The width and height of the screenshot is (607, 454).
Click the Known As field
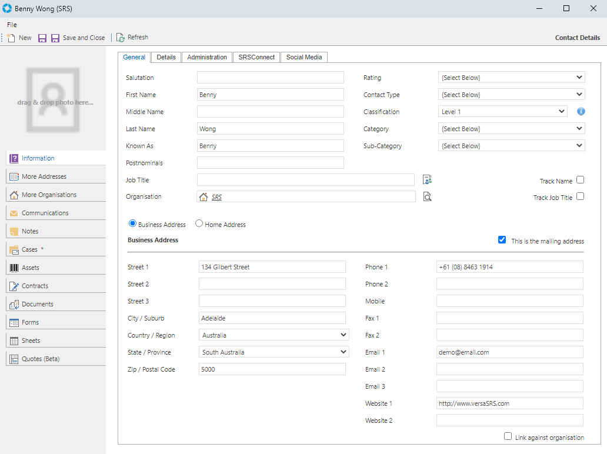tap(270, 145)
